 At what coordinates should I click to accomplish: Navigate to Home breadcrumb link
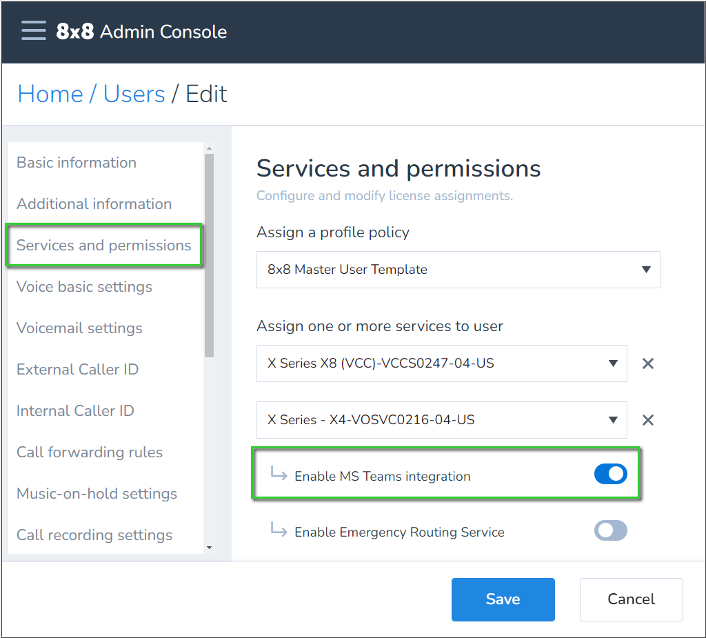(x=50, y=94)
